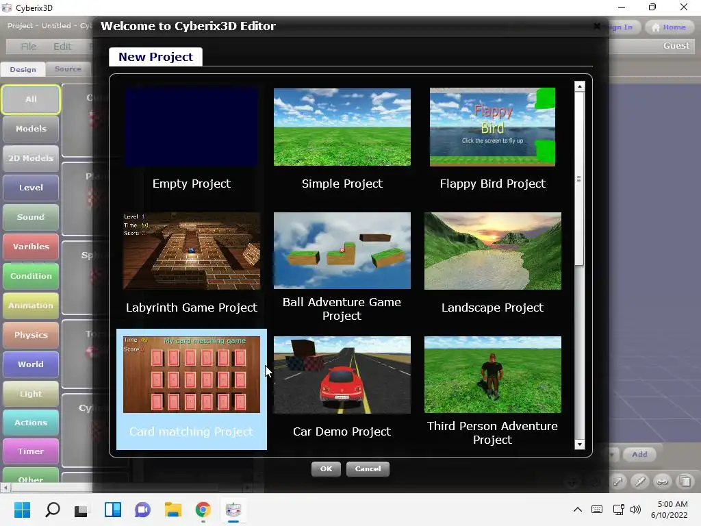Click the diagonal arrow scale tool icon
Viewport: 701px width, 526px height.
tap(618, 481)
